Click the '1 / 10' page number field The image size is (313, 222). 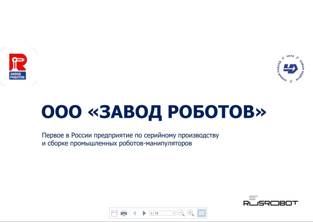[x=161, y=213]
